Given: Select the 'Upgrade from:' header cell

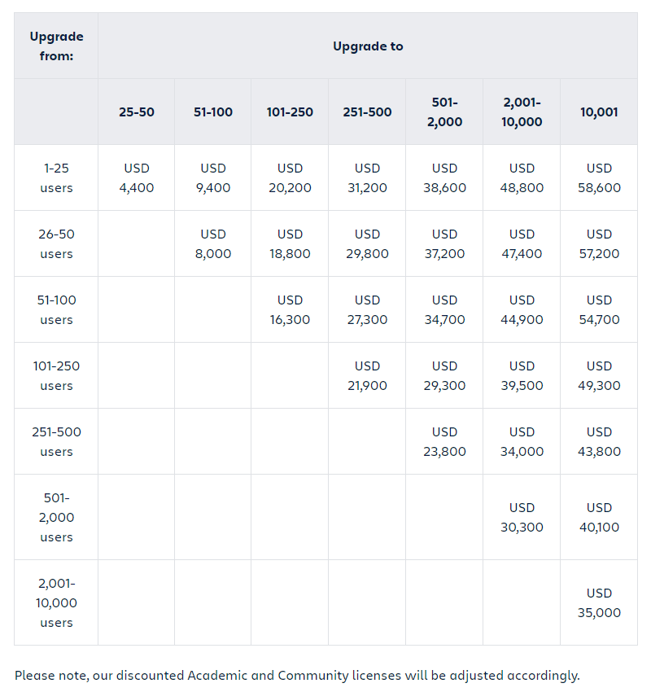Looking at the screenshot, I should 56,46.
